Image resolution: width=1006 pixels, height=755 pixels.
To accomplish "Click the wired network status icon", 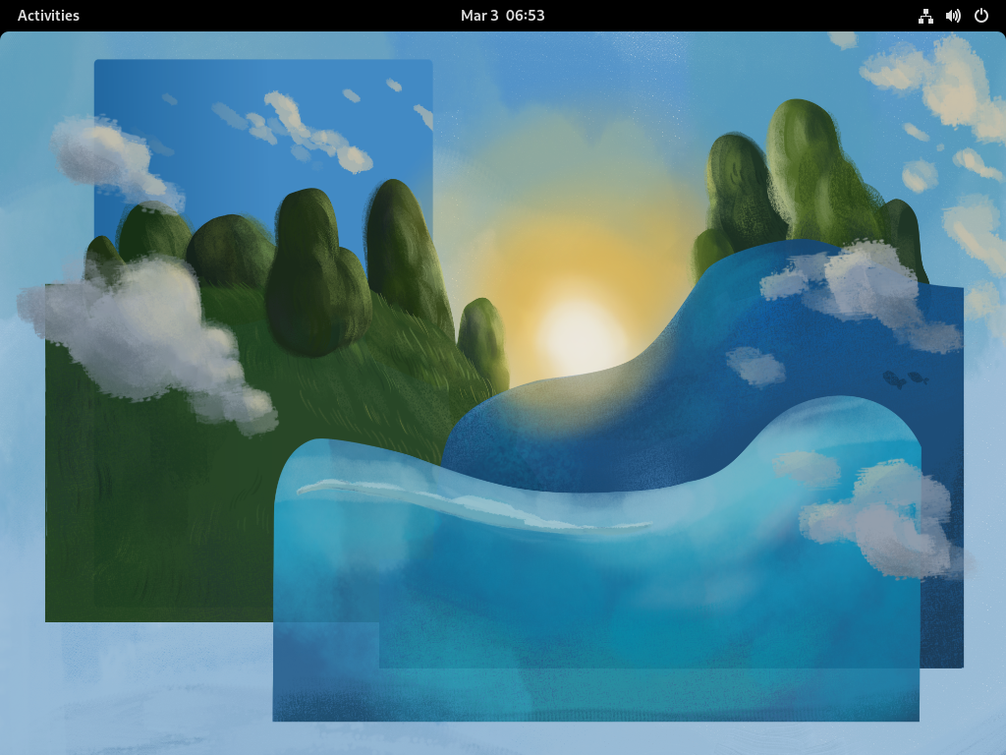I will tap(925, 16).
